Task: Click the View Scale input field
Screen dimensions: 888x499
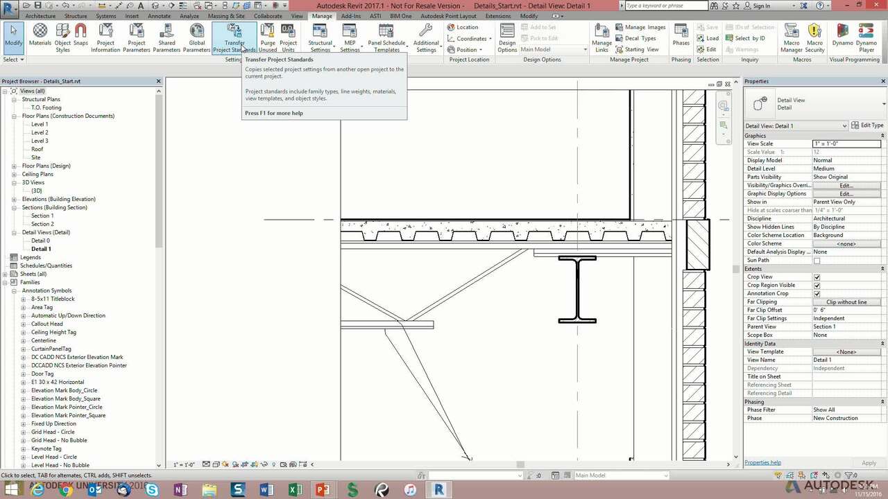Action: 846,143
